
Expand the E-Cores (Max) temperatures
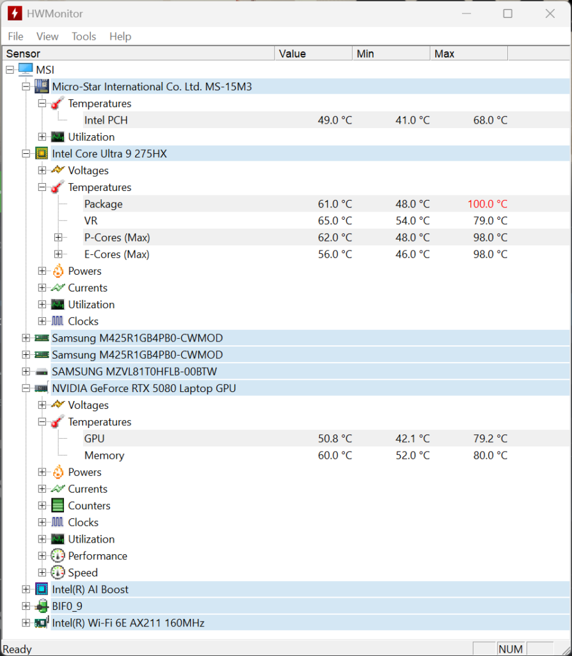coord(58,254)
